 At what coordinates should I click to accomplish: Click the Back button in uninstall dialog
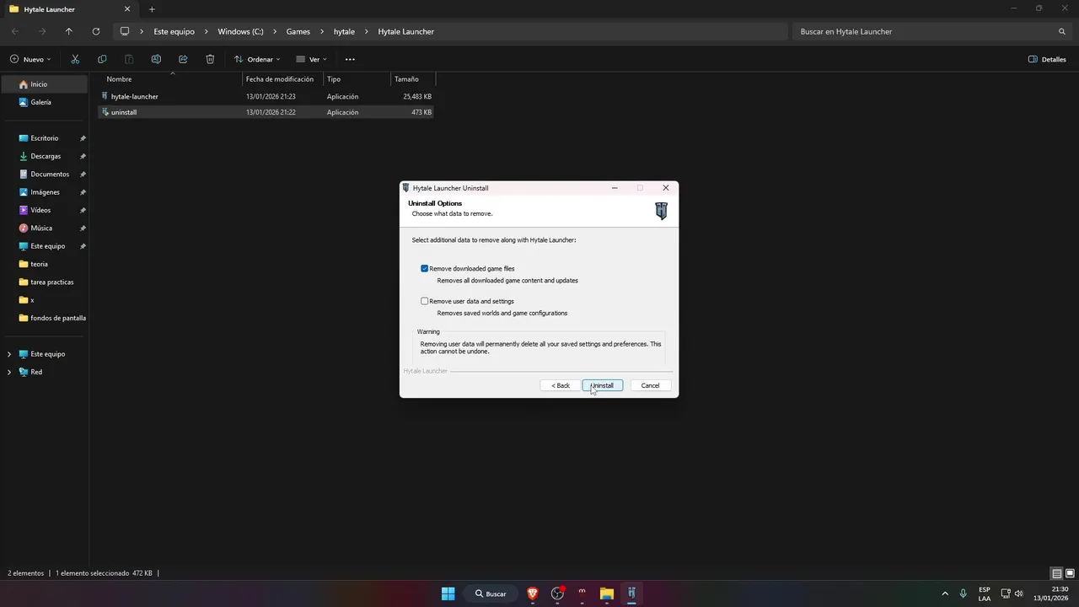pyautogui.click(x=561, y=385)
